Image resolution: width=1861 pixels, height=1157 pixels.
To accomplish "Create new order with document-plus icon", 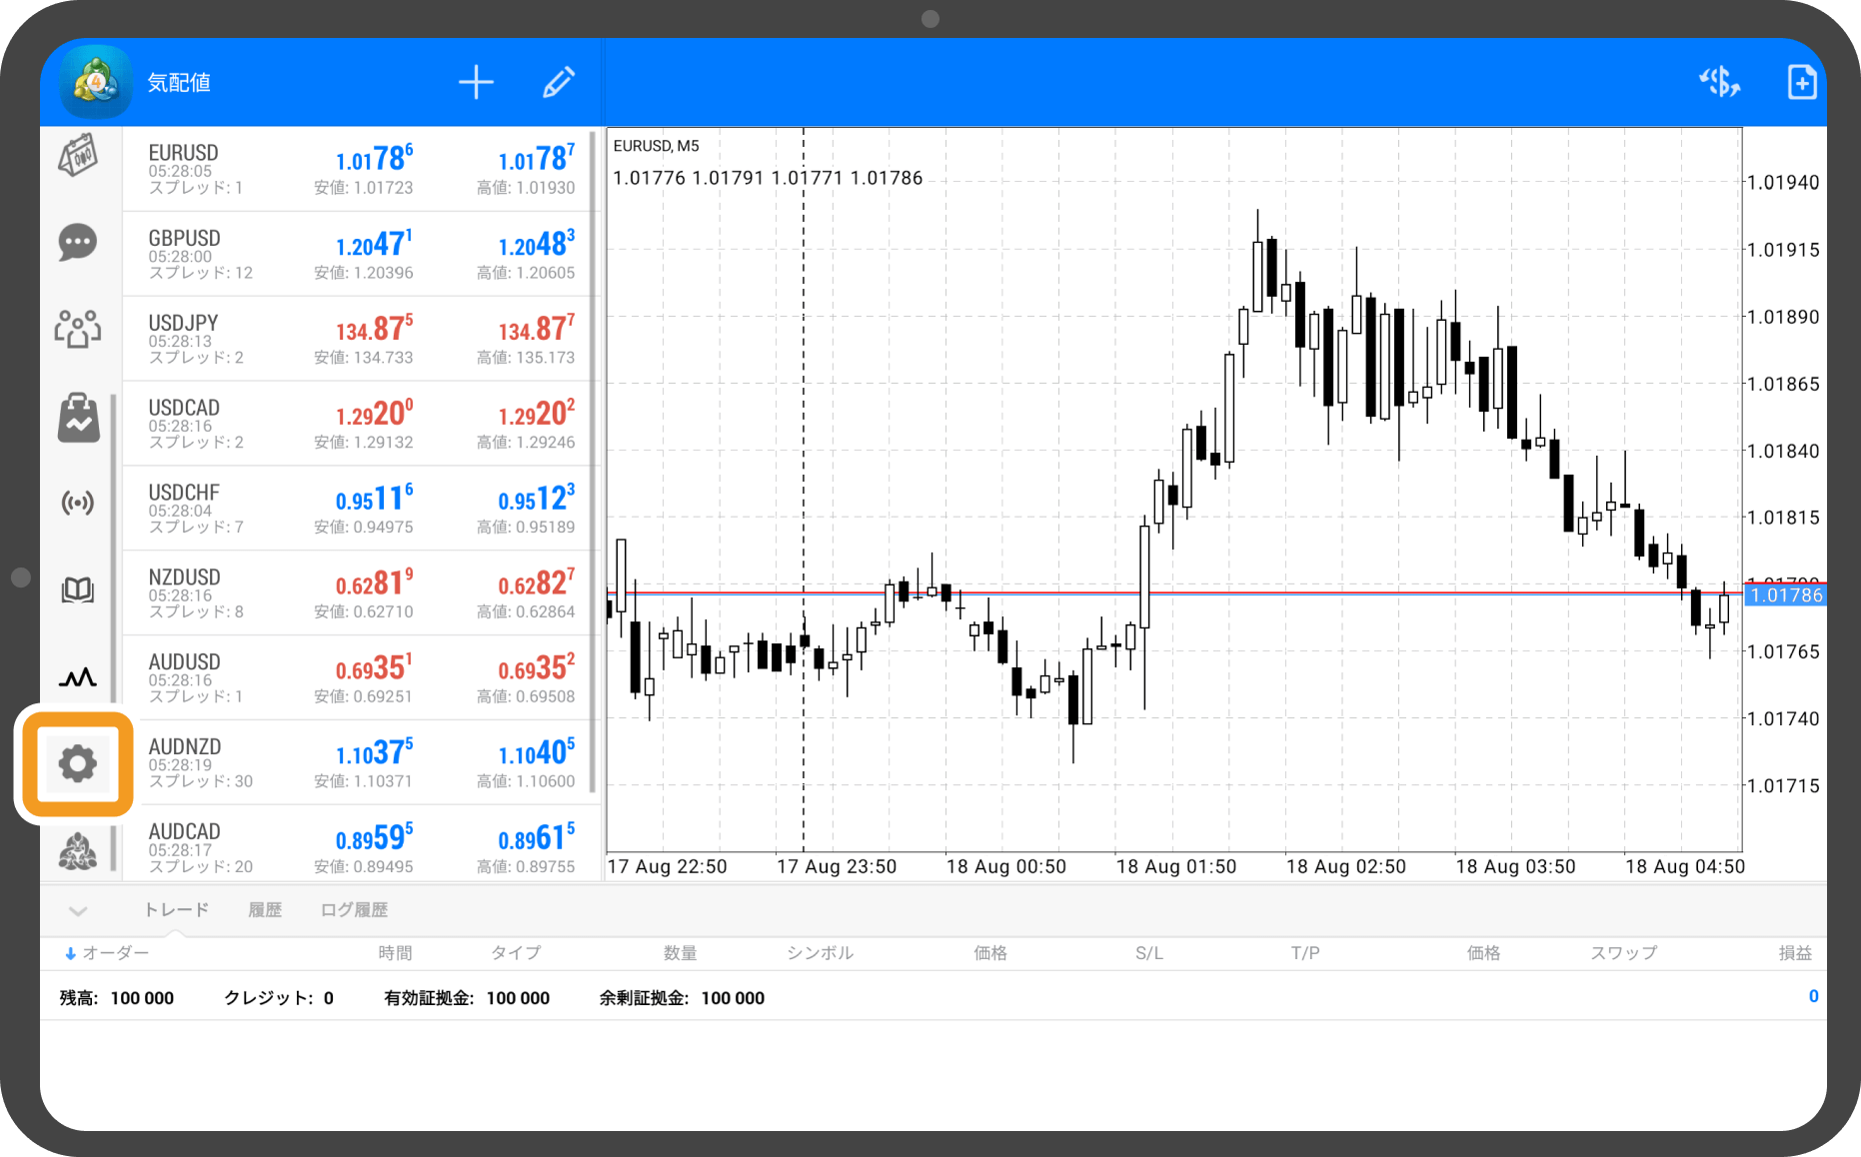I will click(1801, 82).
